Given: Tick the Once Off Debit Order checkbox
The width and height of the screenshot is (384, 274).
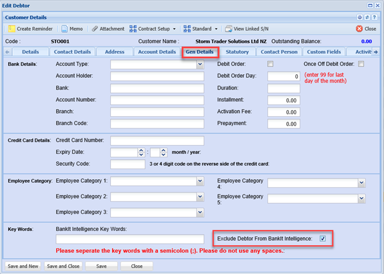Looking at the screenshot, I should [361, 64].
